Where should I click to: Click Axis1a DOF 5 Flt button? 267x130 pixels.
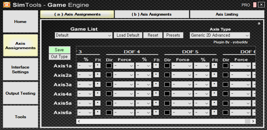(x=214, y=66)
